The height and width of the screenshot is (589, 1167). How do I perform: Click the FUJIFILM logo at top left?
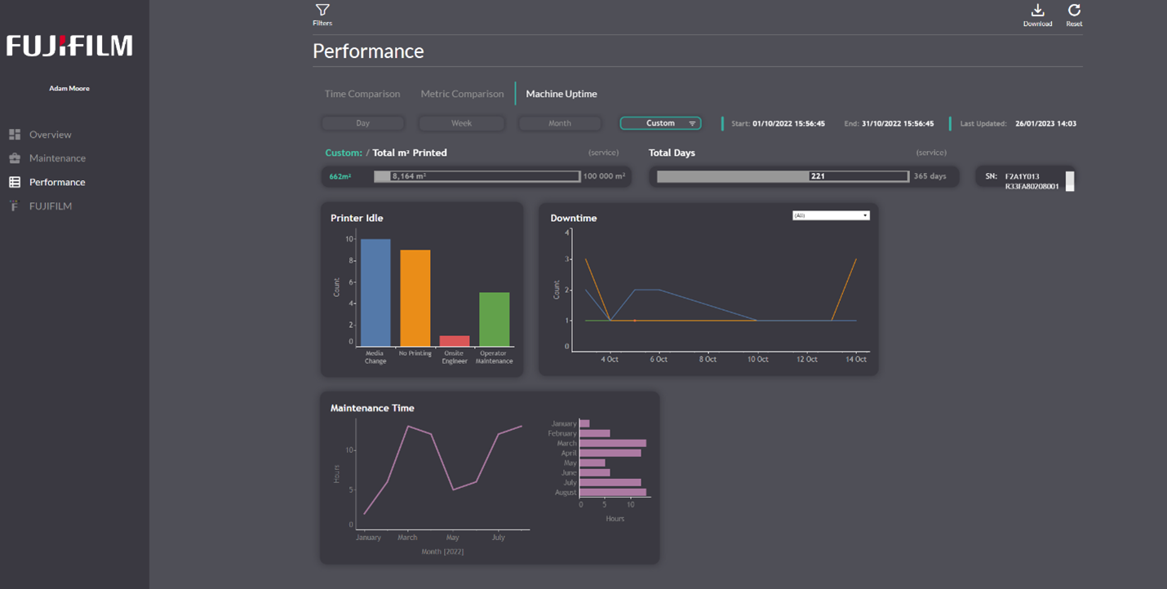pos(69,46)
